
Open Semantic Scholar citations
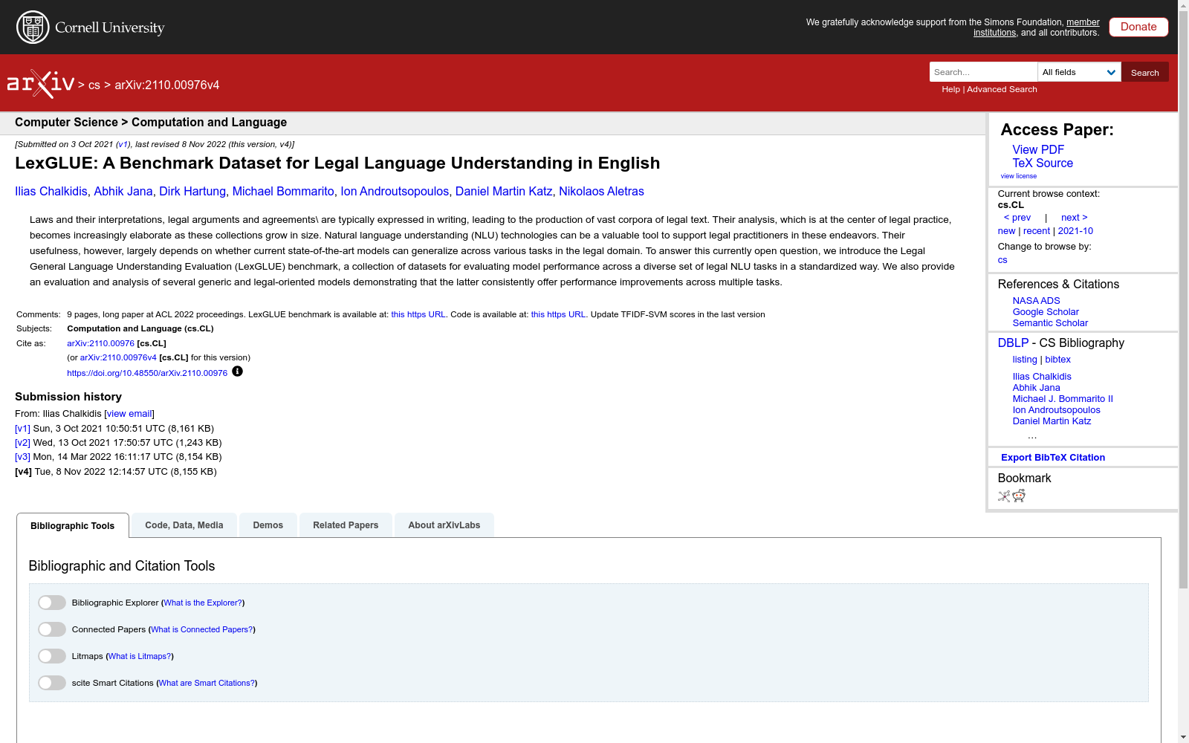point(1049,322)
